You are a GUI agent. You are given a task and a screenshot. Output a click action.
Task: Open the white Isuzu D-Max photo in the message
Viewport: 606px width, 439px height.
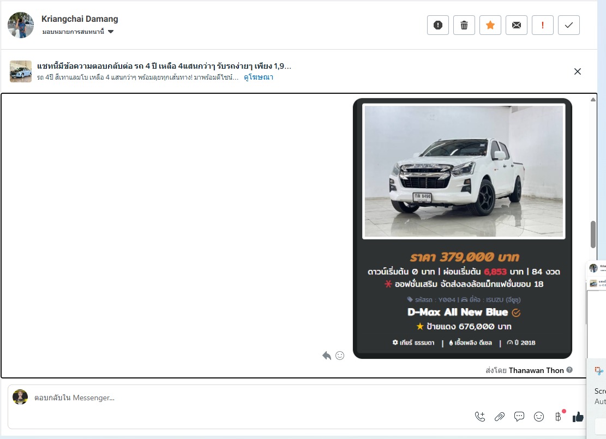coord(464,171)
